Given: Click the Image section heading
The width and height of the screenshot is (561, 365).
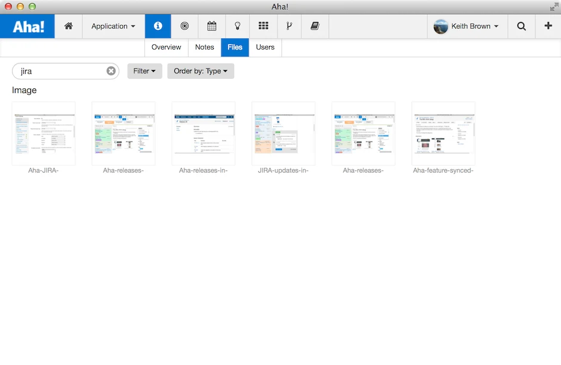Looking at the screenshot, I should (x=24, y=90).
